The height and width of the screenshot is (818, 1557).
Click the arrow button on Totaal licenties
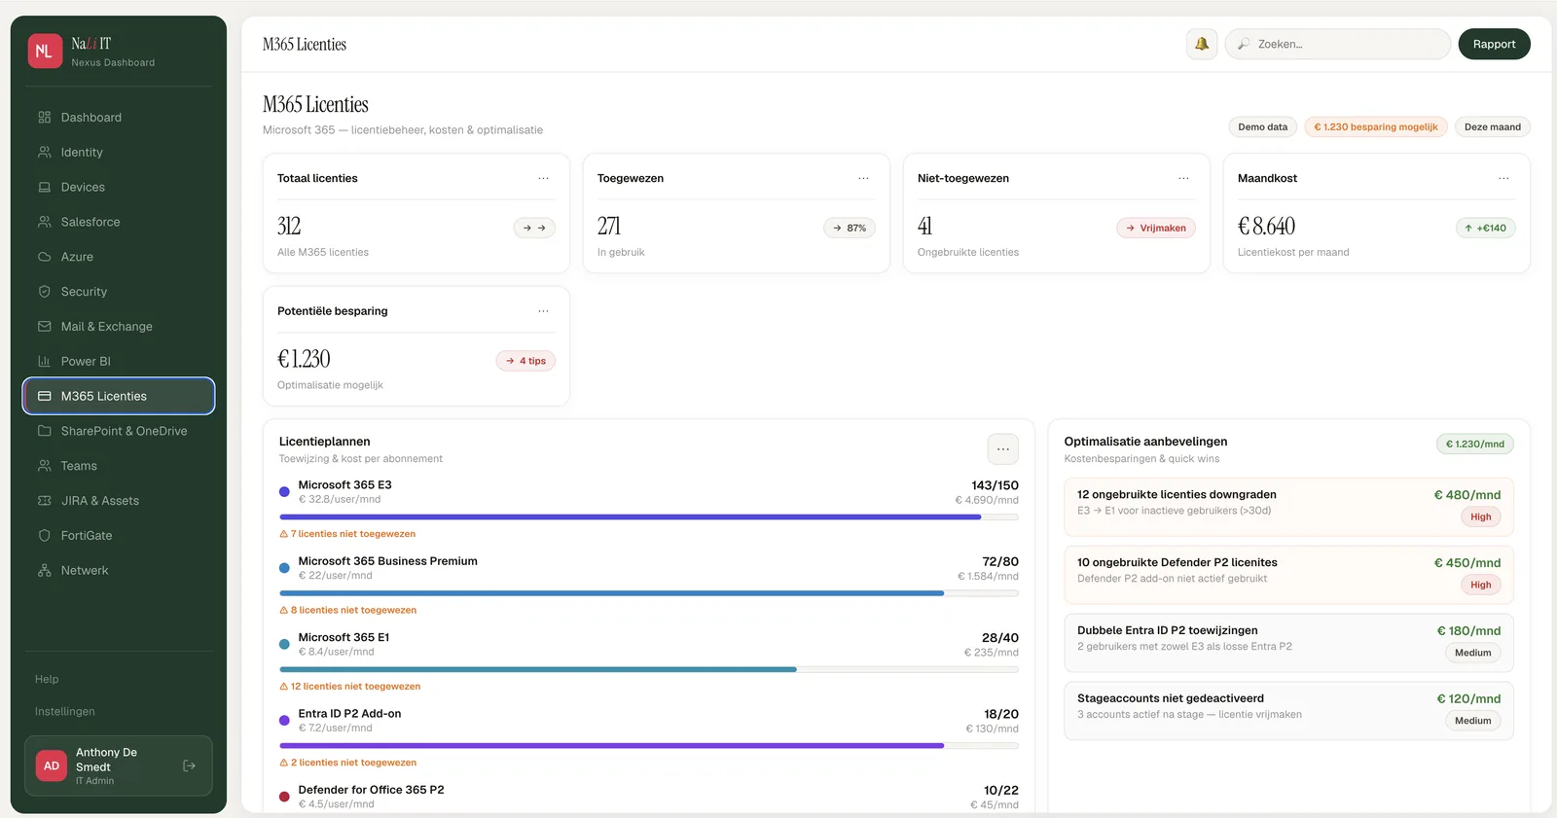pos(534,229)
